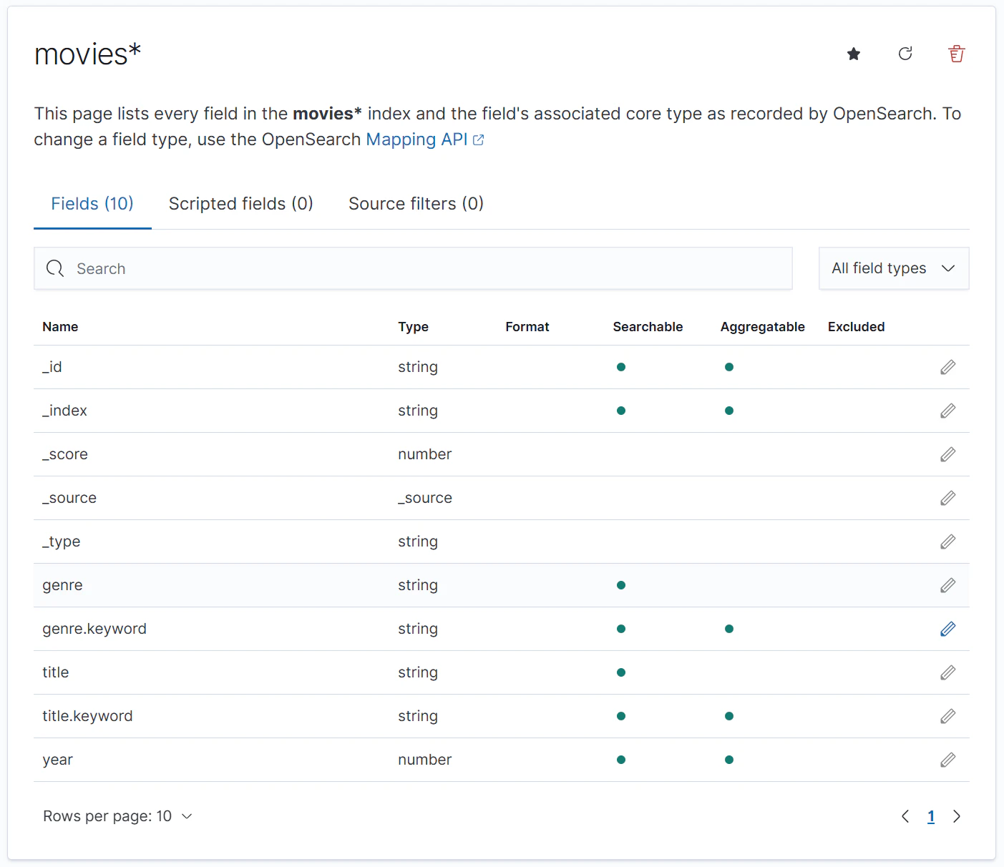Viewport: 1004px width, 867px height.
Task: Open Rows per page selector
Action: pos(117,816)
